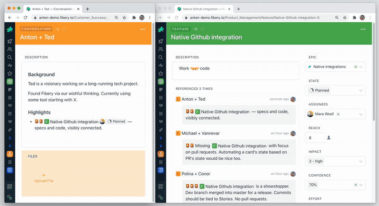Open orange anchor app in left sidebar
This screenshot has height=206, width=379.
point(9,154)
